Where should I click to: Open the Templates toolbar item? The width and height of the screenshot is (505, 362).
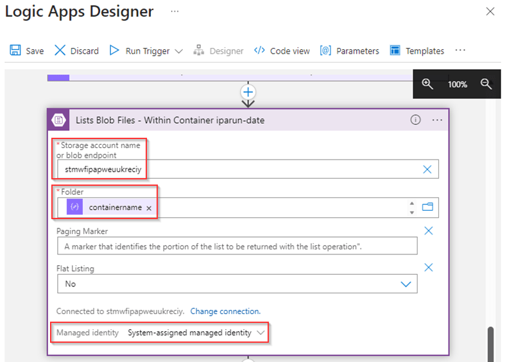[417, 51]
